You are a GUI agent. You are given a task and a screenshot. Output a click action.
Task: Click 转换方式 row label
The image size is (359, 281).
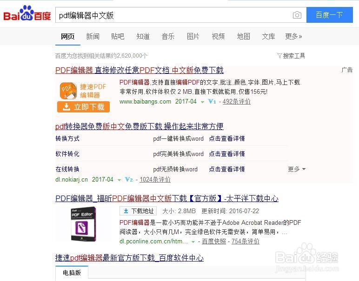pyautogui.click(x=67, y=138)
